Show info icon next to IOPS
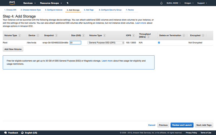This screenshot has height=135, width=216. coord(134,35)
